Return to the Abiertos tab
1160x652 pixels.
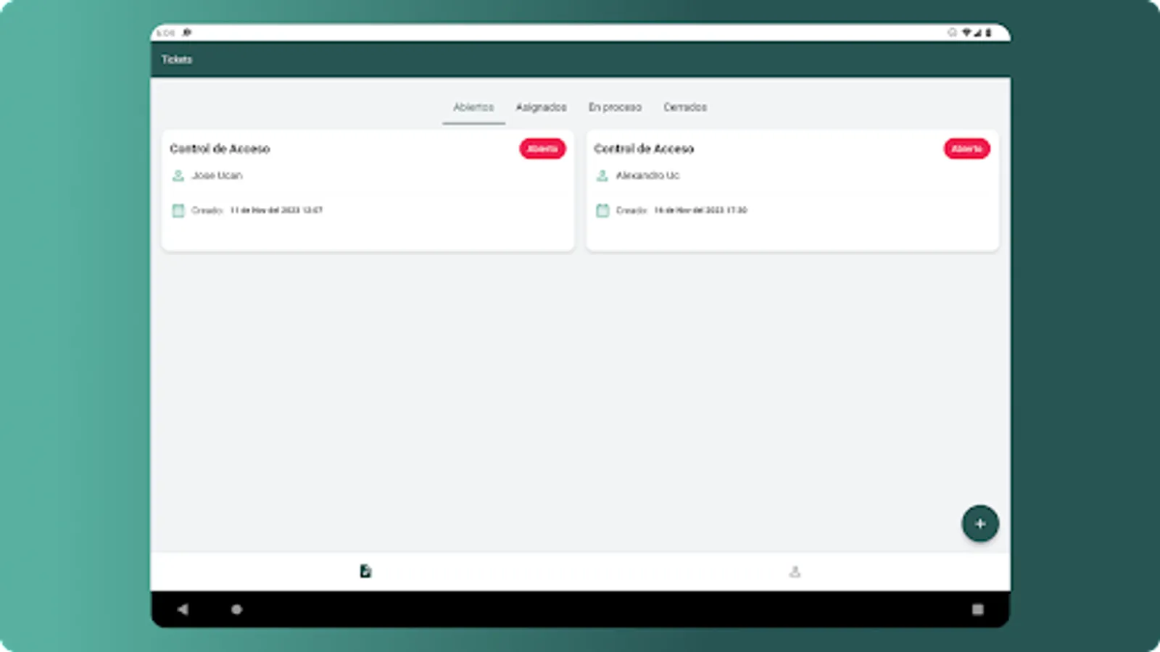pyautogui.click(x=473, y=106)
